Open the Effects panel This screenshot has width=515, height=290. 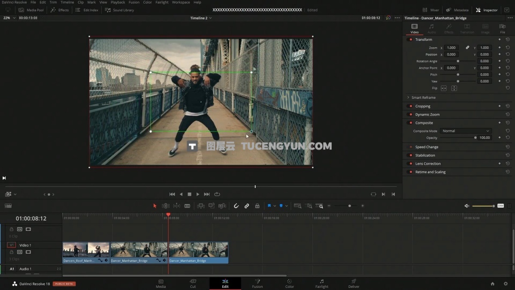(x=60, y=10)
